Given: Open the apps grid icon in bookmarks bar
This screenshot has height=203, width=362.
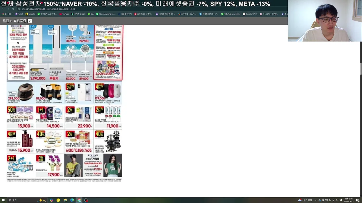Looking at the screenshot, I should point(10,14).
